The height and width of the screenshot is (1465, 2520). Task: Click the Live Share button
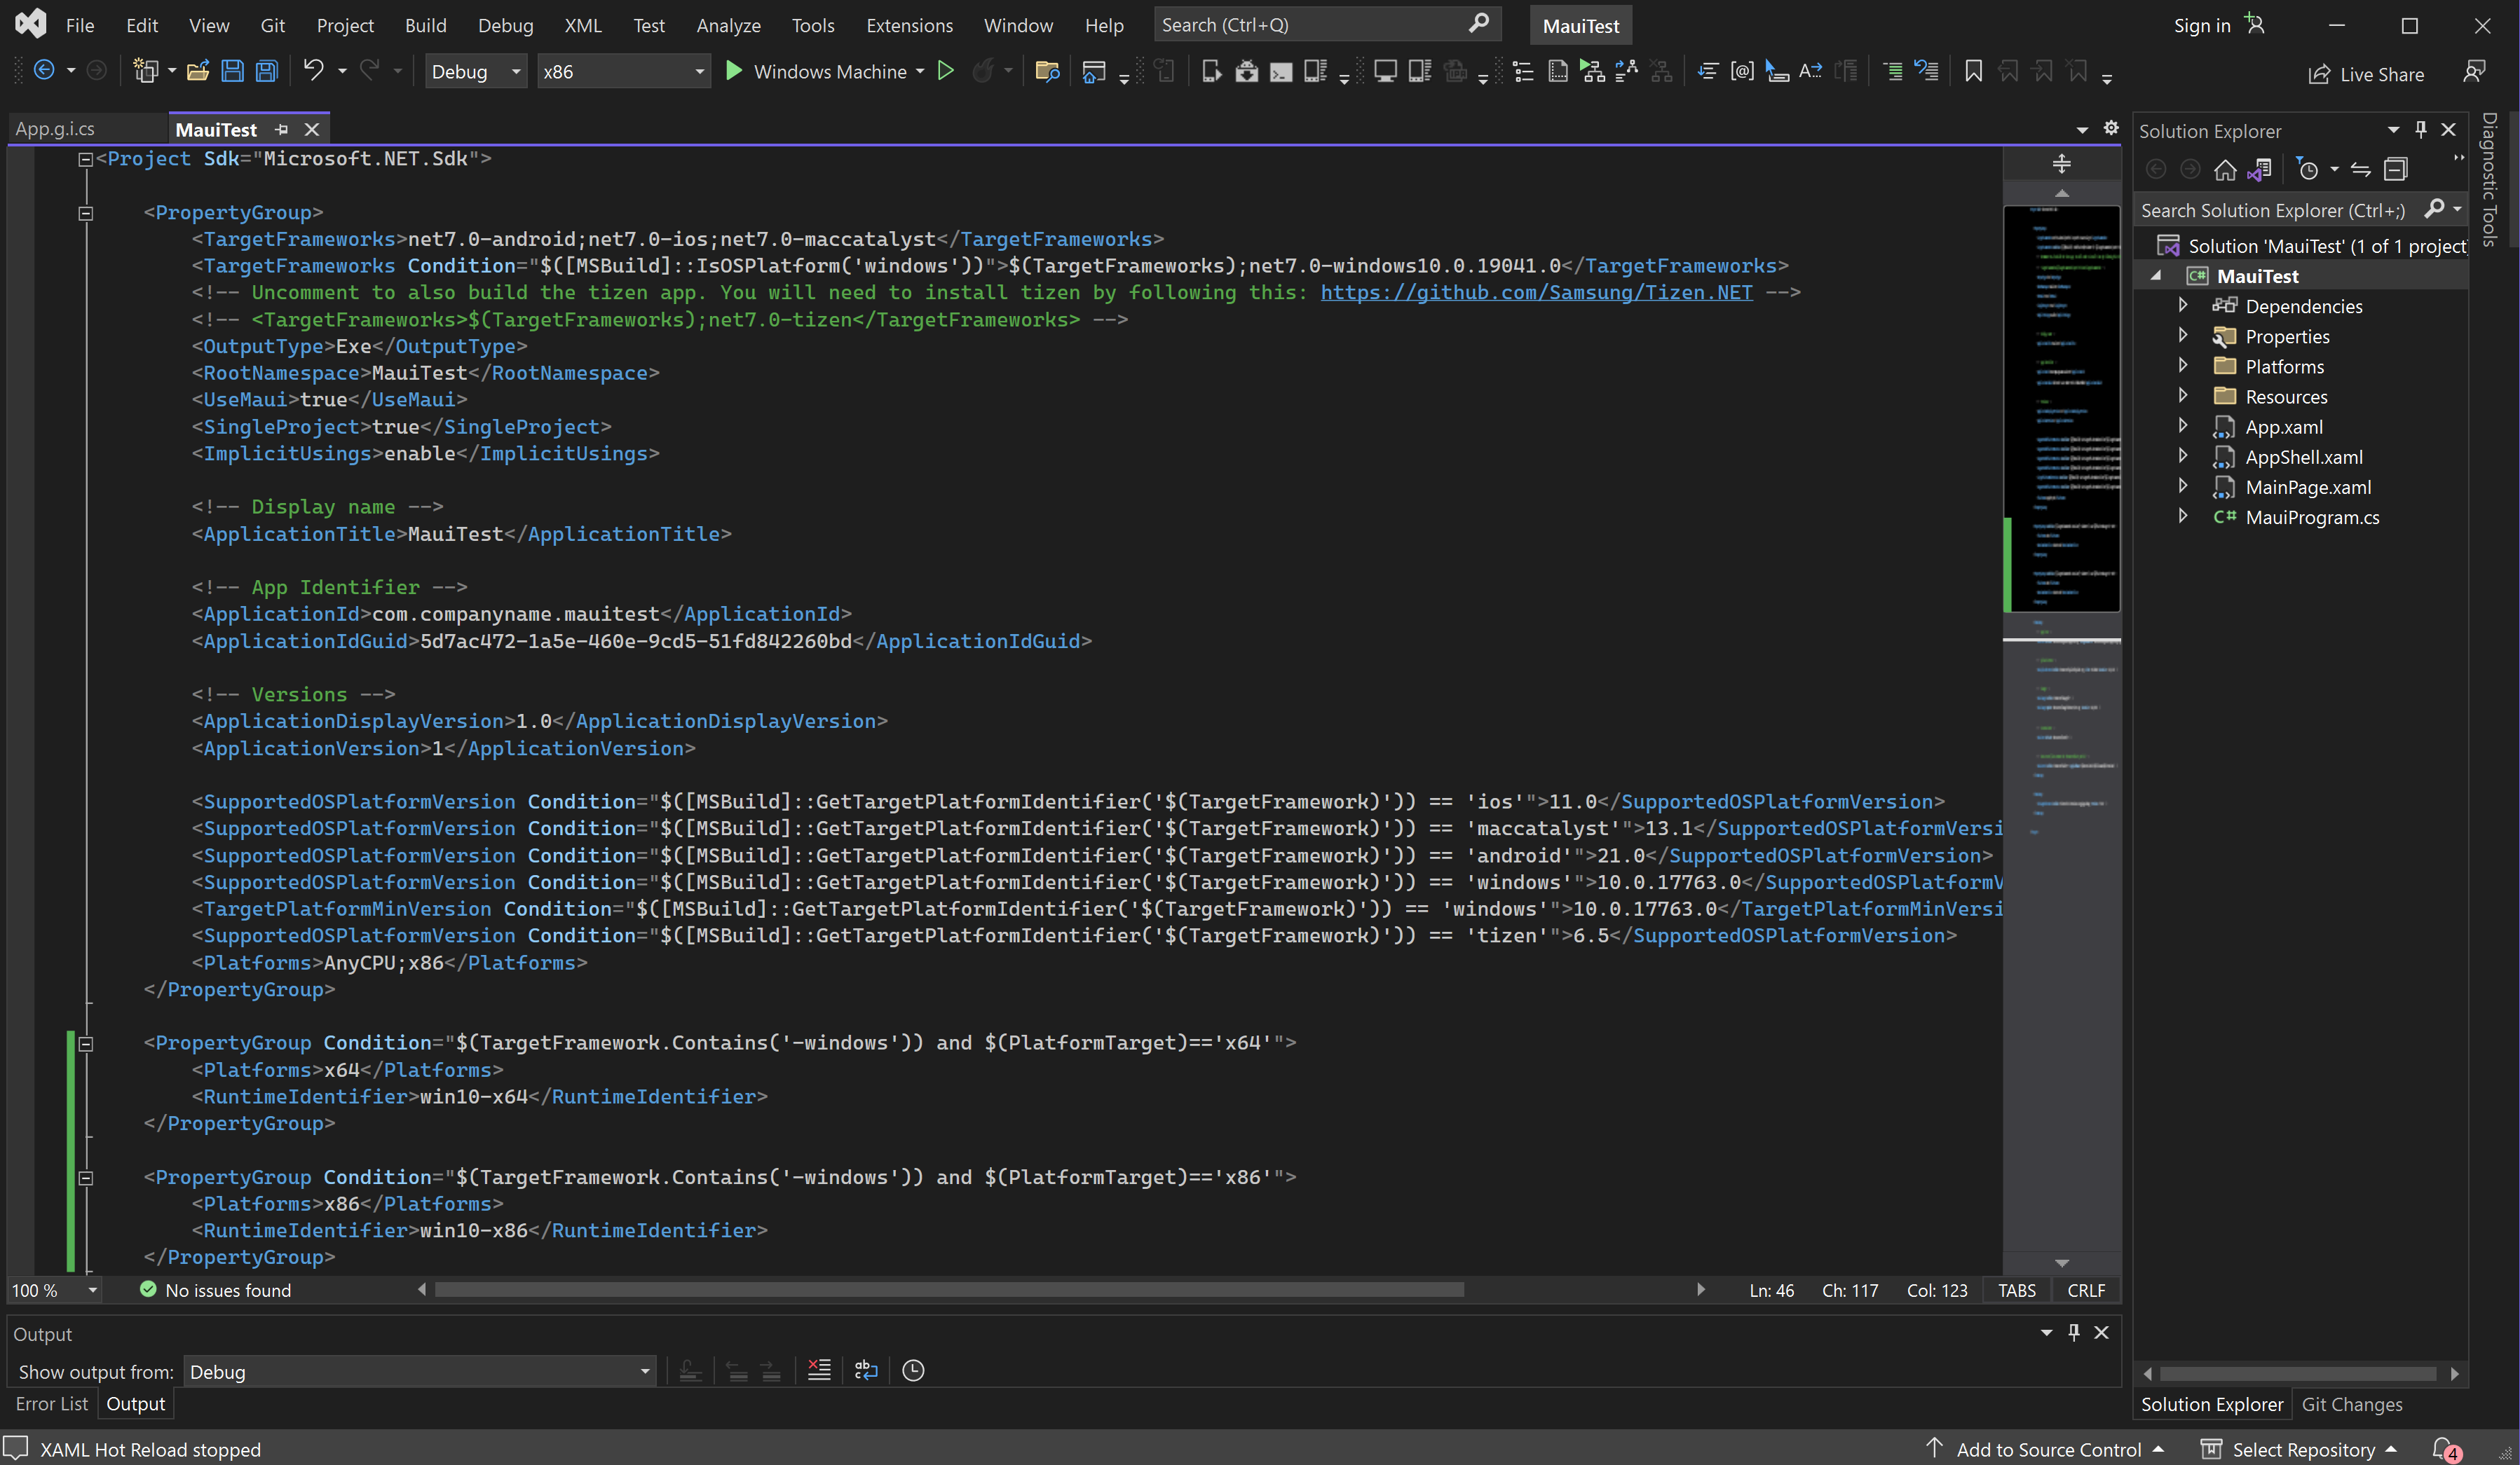(2367, 74)
